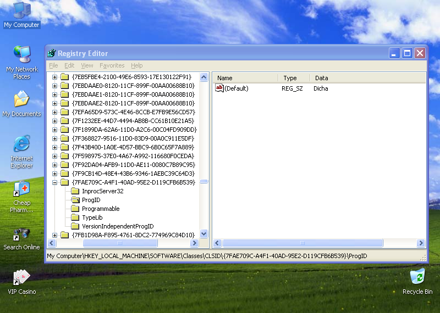Select the TypeLib folder icon
440x313 pixels.
point(75,217)
